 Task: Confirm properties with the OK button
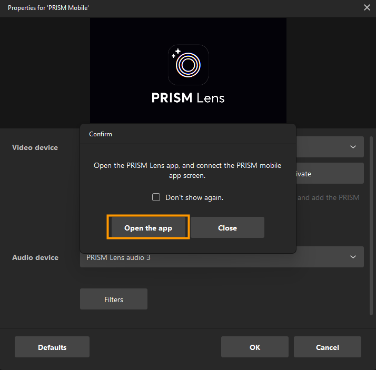(x=254, y=347)
